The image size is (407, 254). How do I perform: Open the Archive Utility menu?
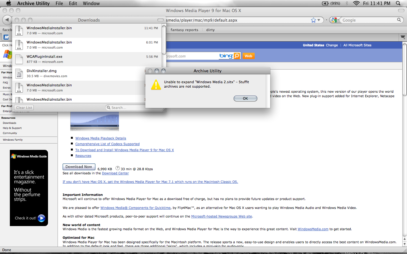pos(33,3)
